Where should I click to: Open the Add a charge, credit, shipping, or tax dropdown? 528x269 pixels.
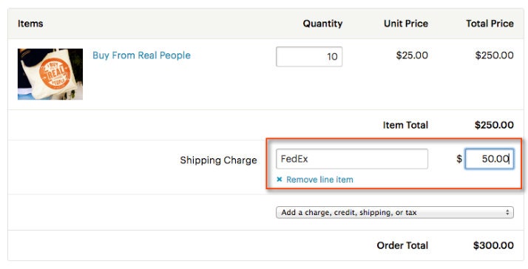[x=395, y=212]
